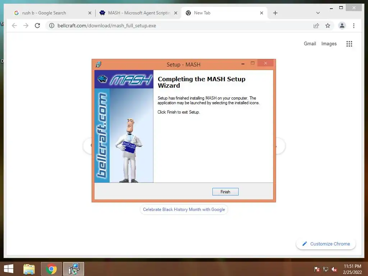This screenshot has width=368, height=276.
Task: Minimize the Setup - MASH dialog
Action: [x=243, y=63]
